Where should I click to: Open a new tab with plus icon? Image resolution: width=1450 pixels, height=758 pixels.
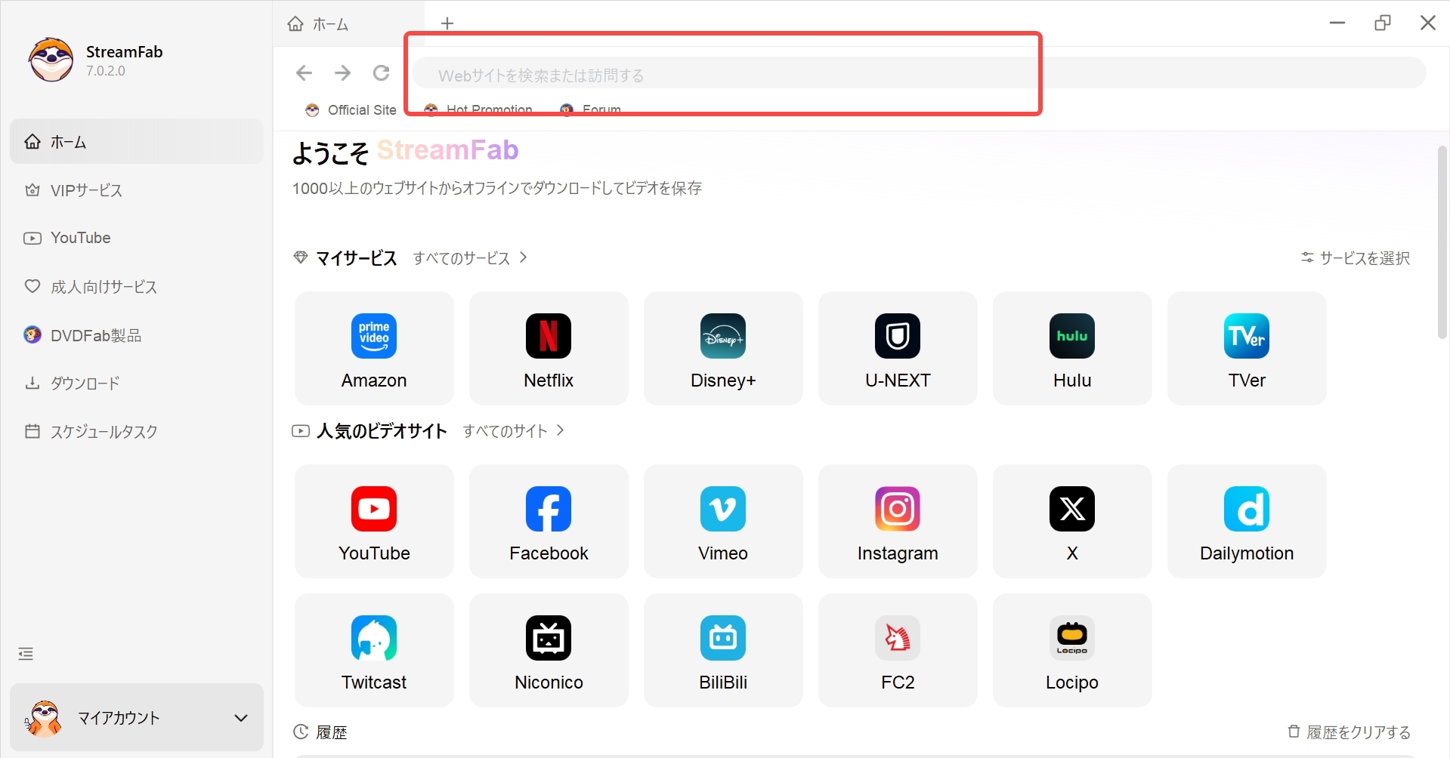tap(447, 23)
